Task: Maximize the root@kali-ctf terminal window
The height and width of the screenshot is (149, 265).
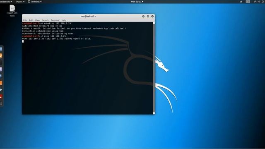Action: pyautogui.click(x=148, y=17)
